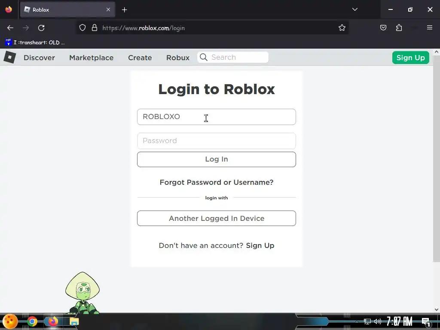Image resolution: width=440 pixels, height=330 pixels.
Task: Open the Create section
Action: point(140,58)
